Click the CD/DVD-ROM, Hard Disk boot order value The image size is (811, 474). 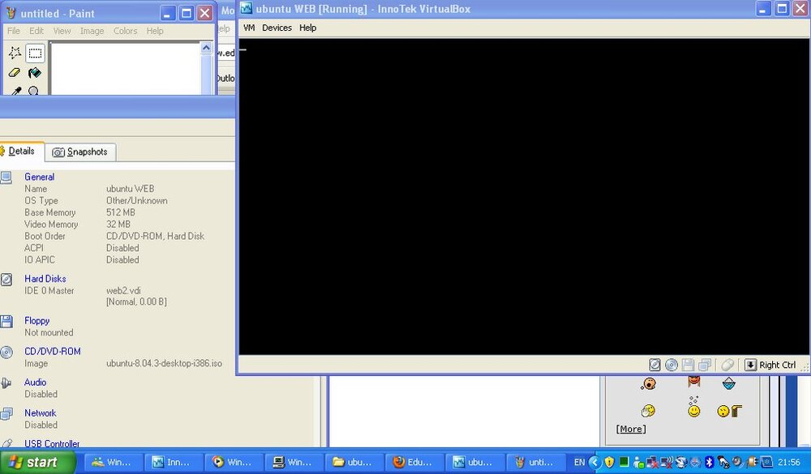155,237
